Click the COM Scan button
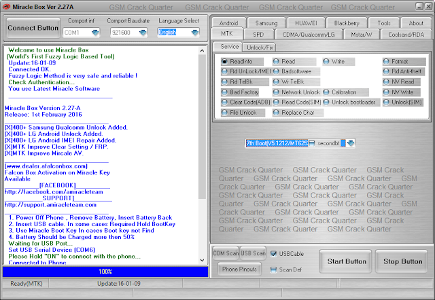 [226, 253]
